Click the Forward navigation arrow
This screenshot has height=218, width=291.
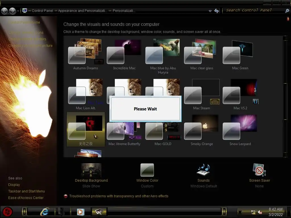(13, 11)
